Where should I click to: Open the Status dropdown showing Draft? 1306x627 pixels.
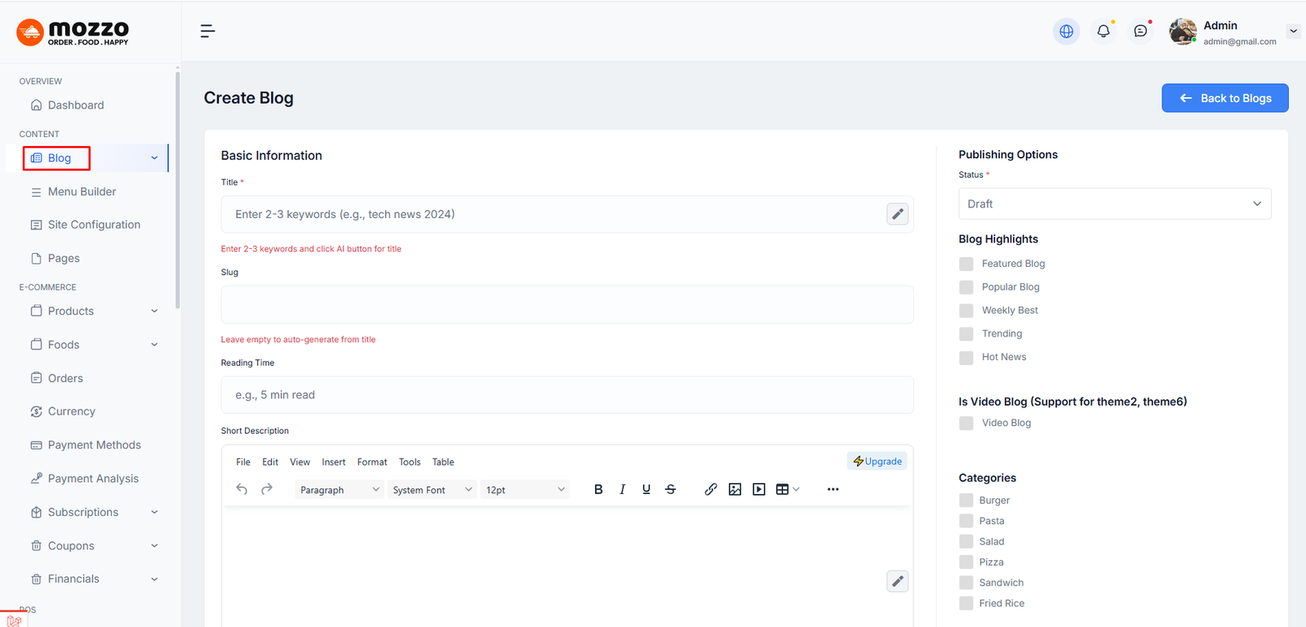1114,204
